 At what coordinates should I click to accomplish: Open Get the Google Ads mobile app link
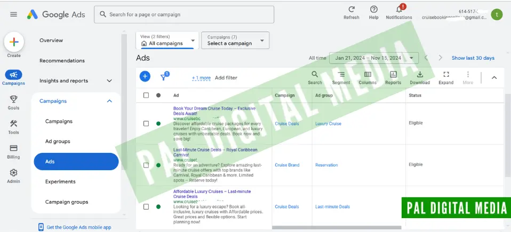79,227
